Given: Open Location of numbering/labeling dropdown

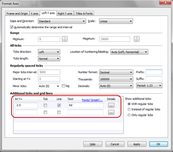Looking at the screenshot, I should click(129, 52).
